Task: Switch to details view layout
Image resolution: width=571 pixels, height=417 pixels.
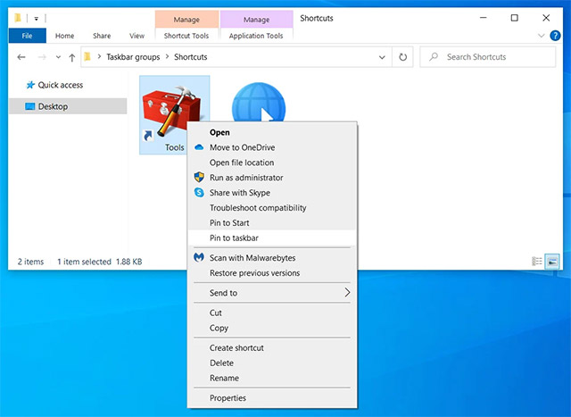Action: pyautogui.click(x=536, y=262)
